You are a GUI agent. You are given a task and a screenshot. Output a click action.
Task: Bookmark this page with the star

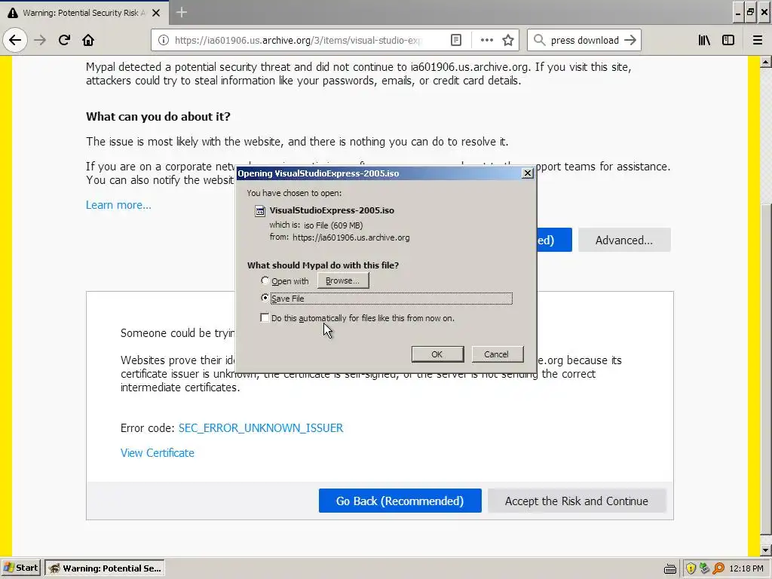coord(508,40)
